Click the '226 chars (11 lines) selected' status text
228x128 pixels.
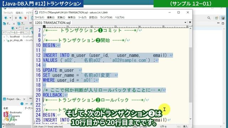48,127
